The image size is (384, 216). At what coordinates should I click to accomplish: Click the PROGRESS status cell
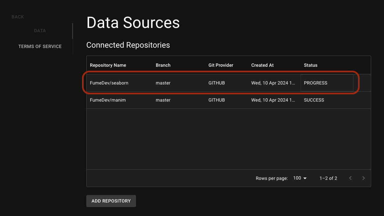click(327, 83)
